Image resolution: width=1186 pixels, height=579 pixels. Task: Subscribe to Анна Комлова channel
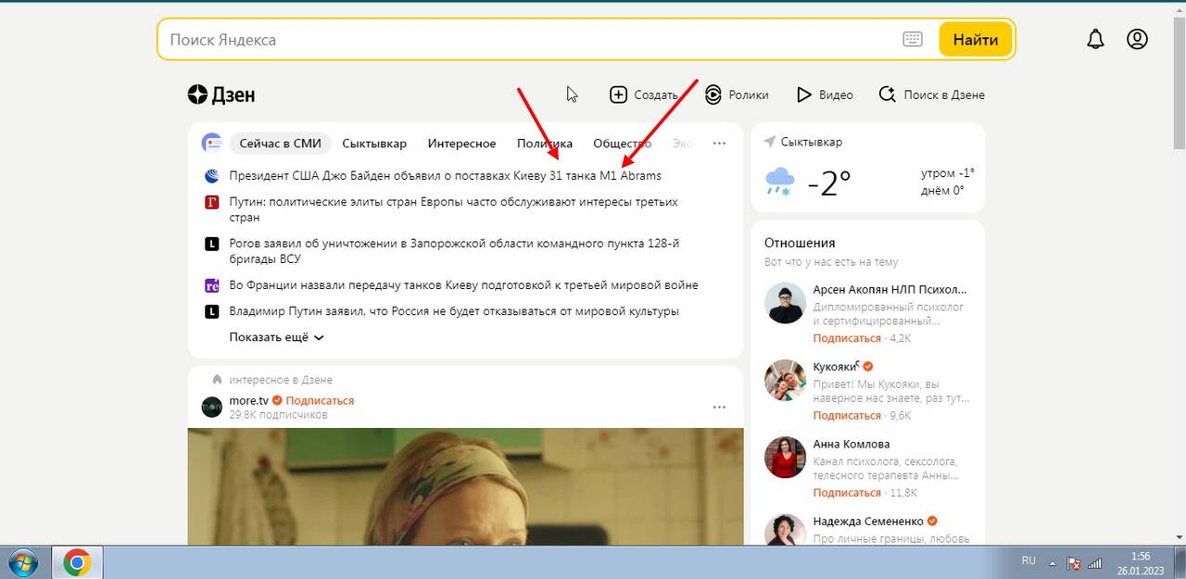click(x=847, y=492)
